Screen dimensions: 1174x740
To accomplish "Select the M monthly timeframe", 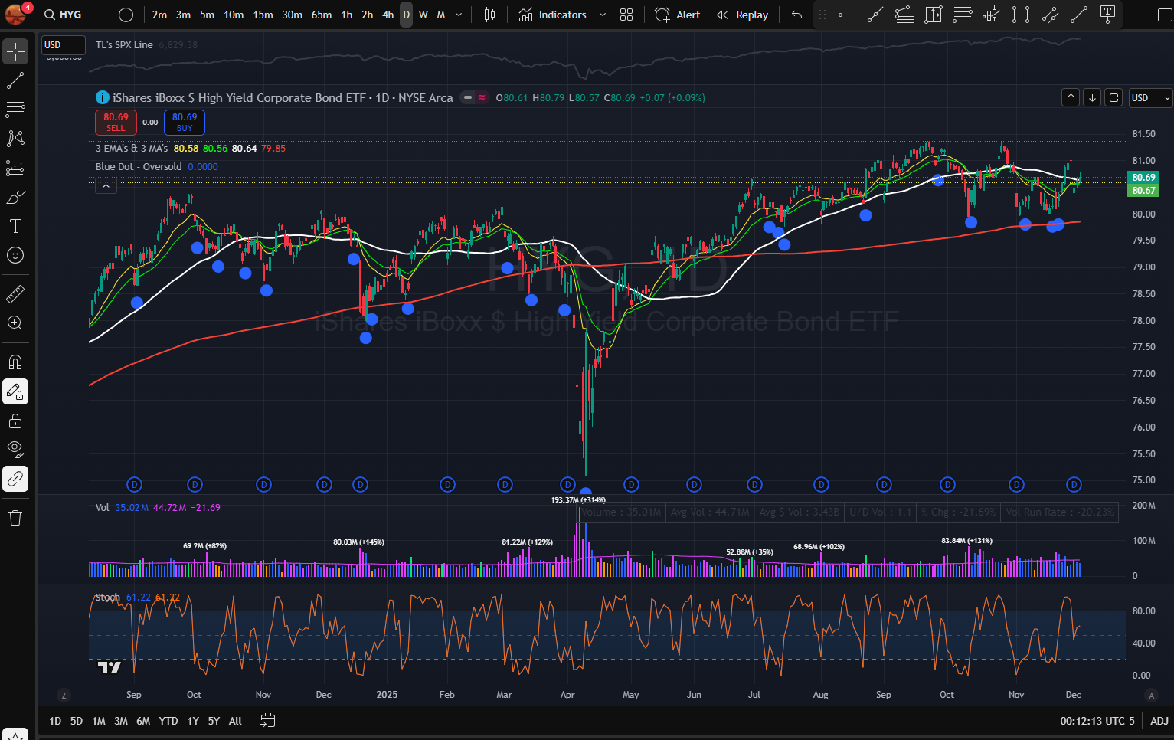I will (441, 15).
